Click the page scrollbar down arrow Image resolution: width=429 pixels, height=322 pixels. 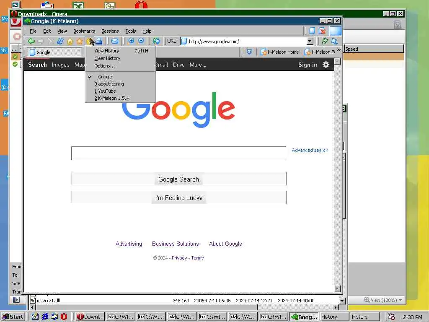point(337,288)
